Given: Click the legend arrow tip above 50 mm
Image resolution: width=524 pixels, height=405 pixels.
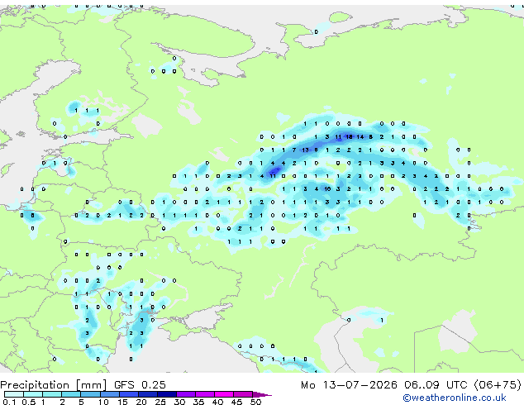Looking at the screenshot, I should tap(262, 394).
